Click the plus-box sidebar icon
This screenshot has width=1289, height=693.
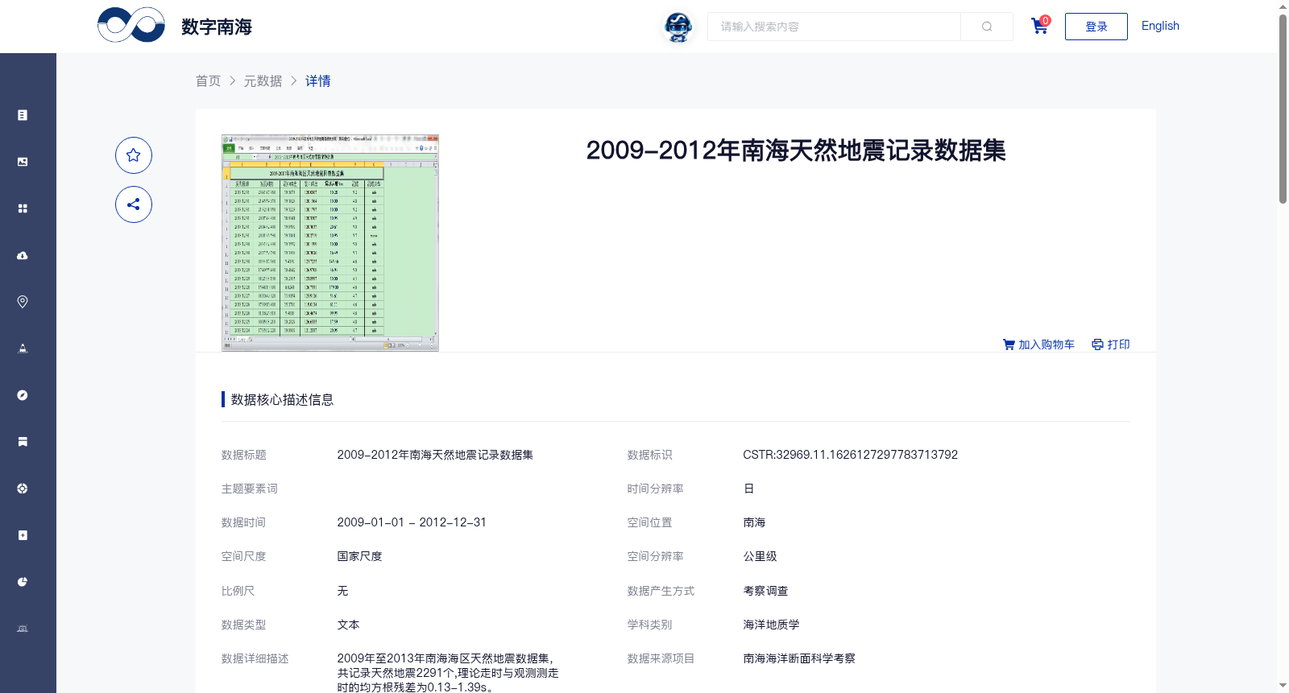[23, 535]
